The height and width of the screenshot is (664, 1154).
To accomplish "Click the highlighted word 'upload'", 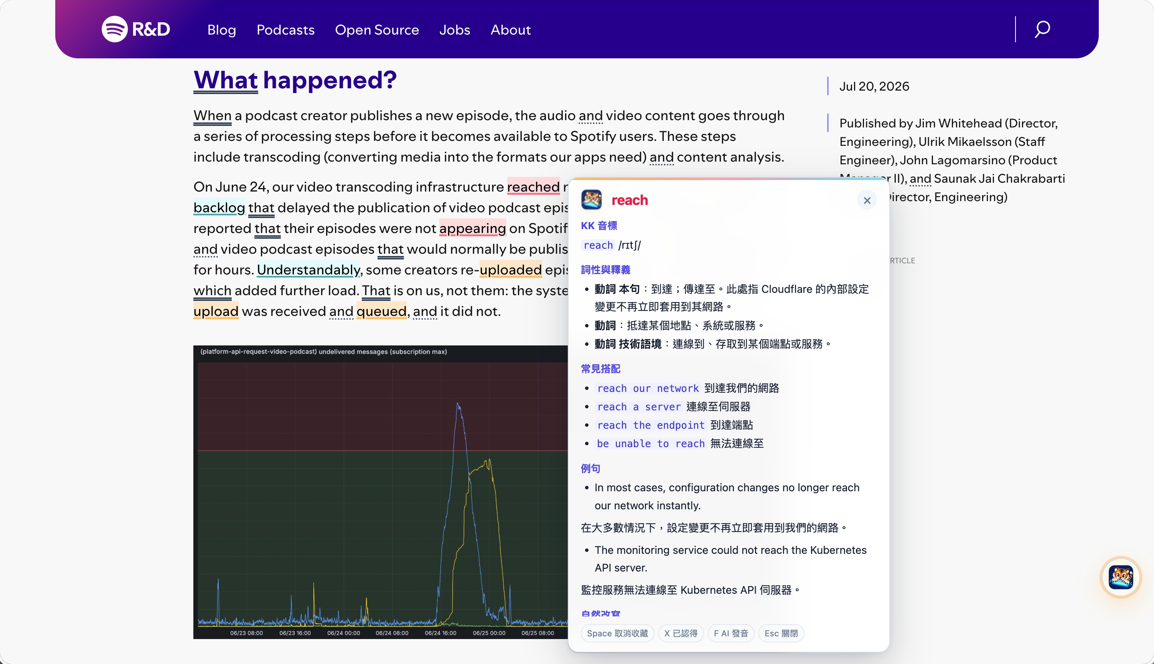I will coord(216,311).
